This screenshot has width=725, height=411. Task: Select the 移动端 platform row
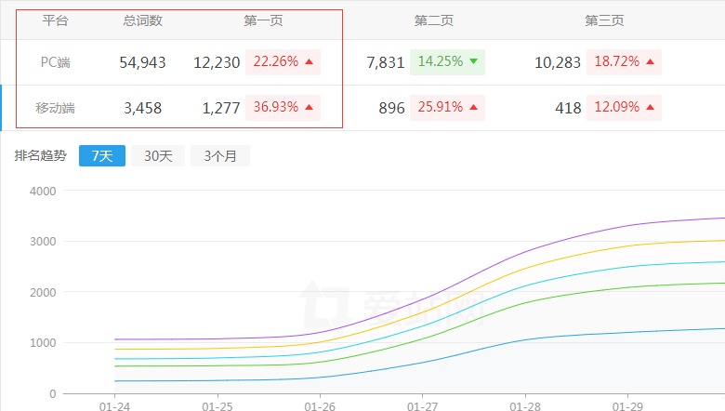point(56,108)
